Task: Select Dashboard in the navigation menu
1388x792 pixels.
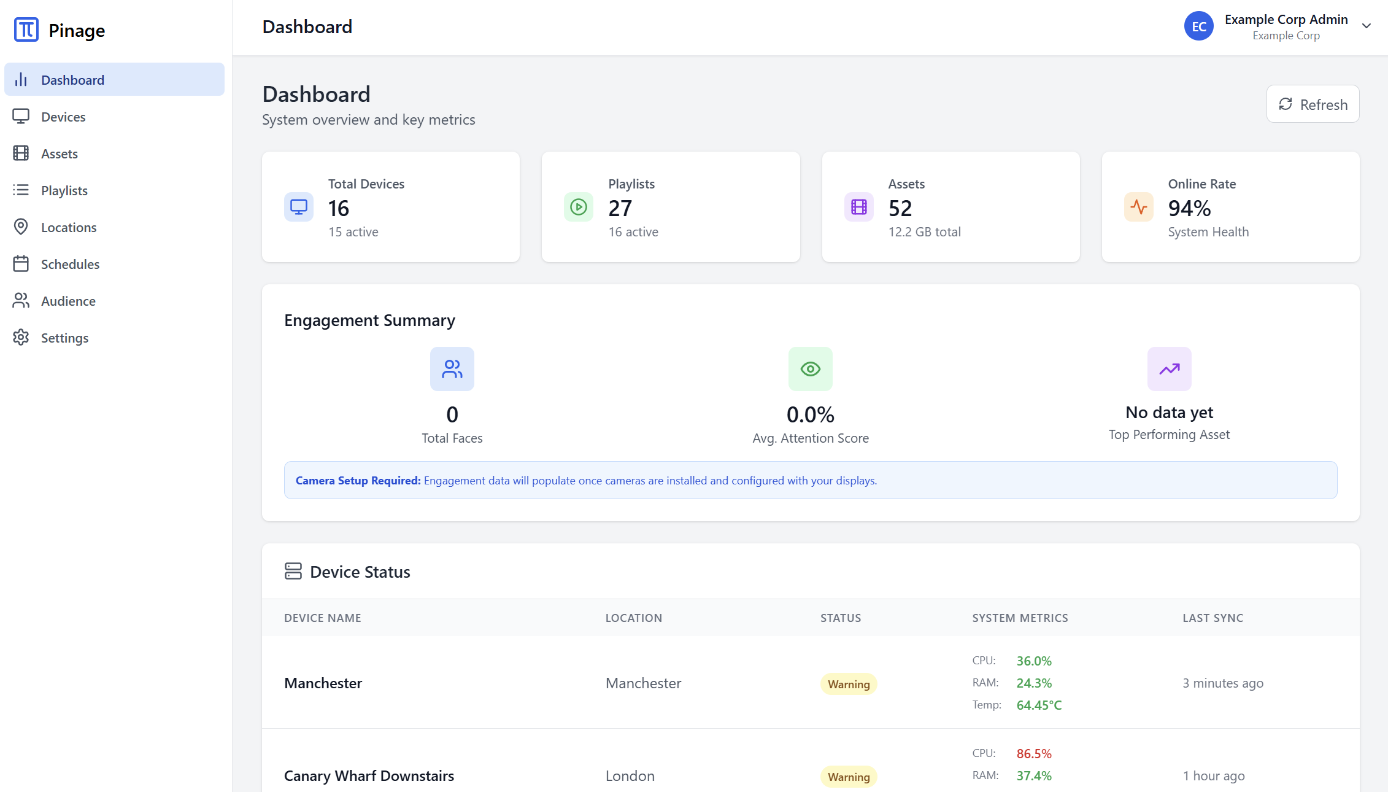Action: point(72,79)
